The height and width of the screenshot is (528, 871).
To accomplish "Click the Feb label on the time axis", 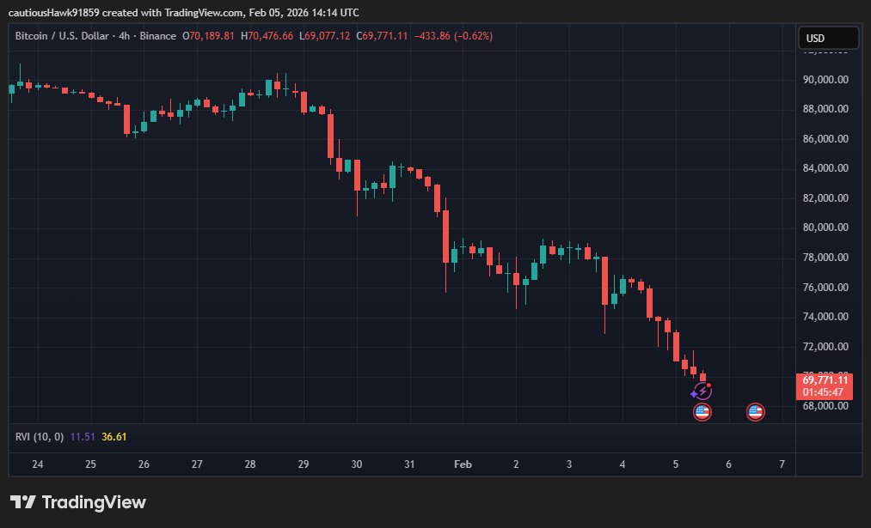I will pos(463,464).
